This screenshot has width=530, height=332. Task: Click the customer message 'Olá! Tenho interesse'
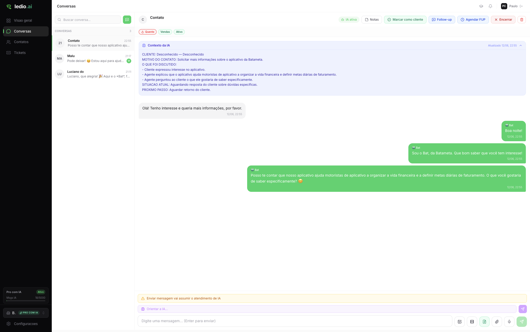coord(192,111)
